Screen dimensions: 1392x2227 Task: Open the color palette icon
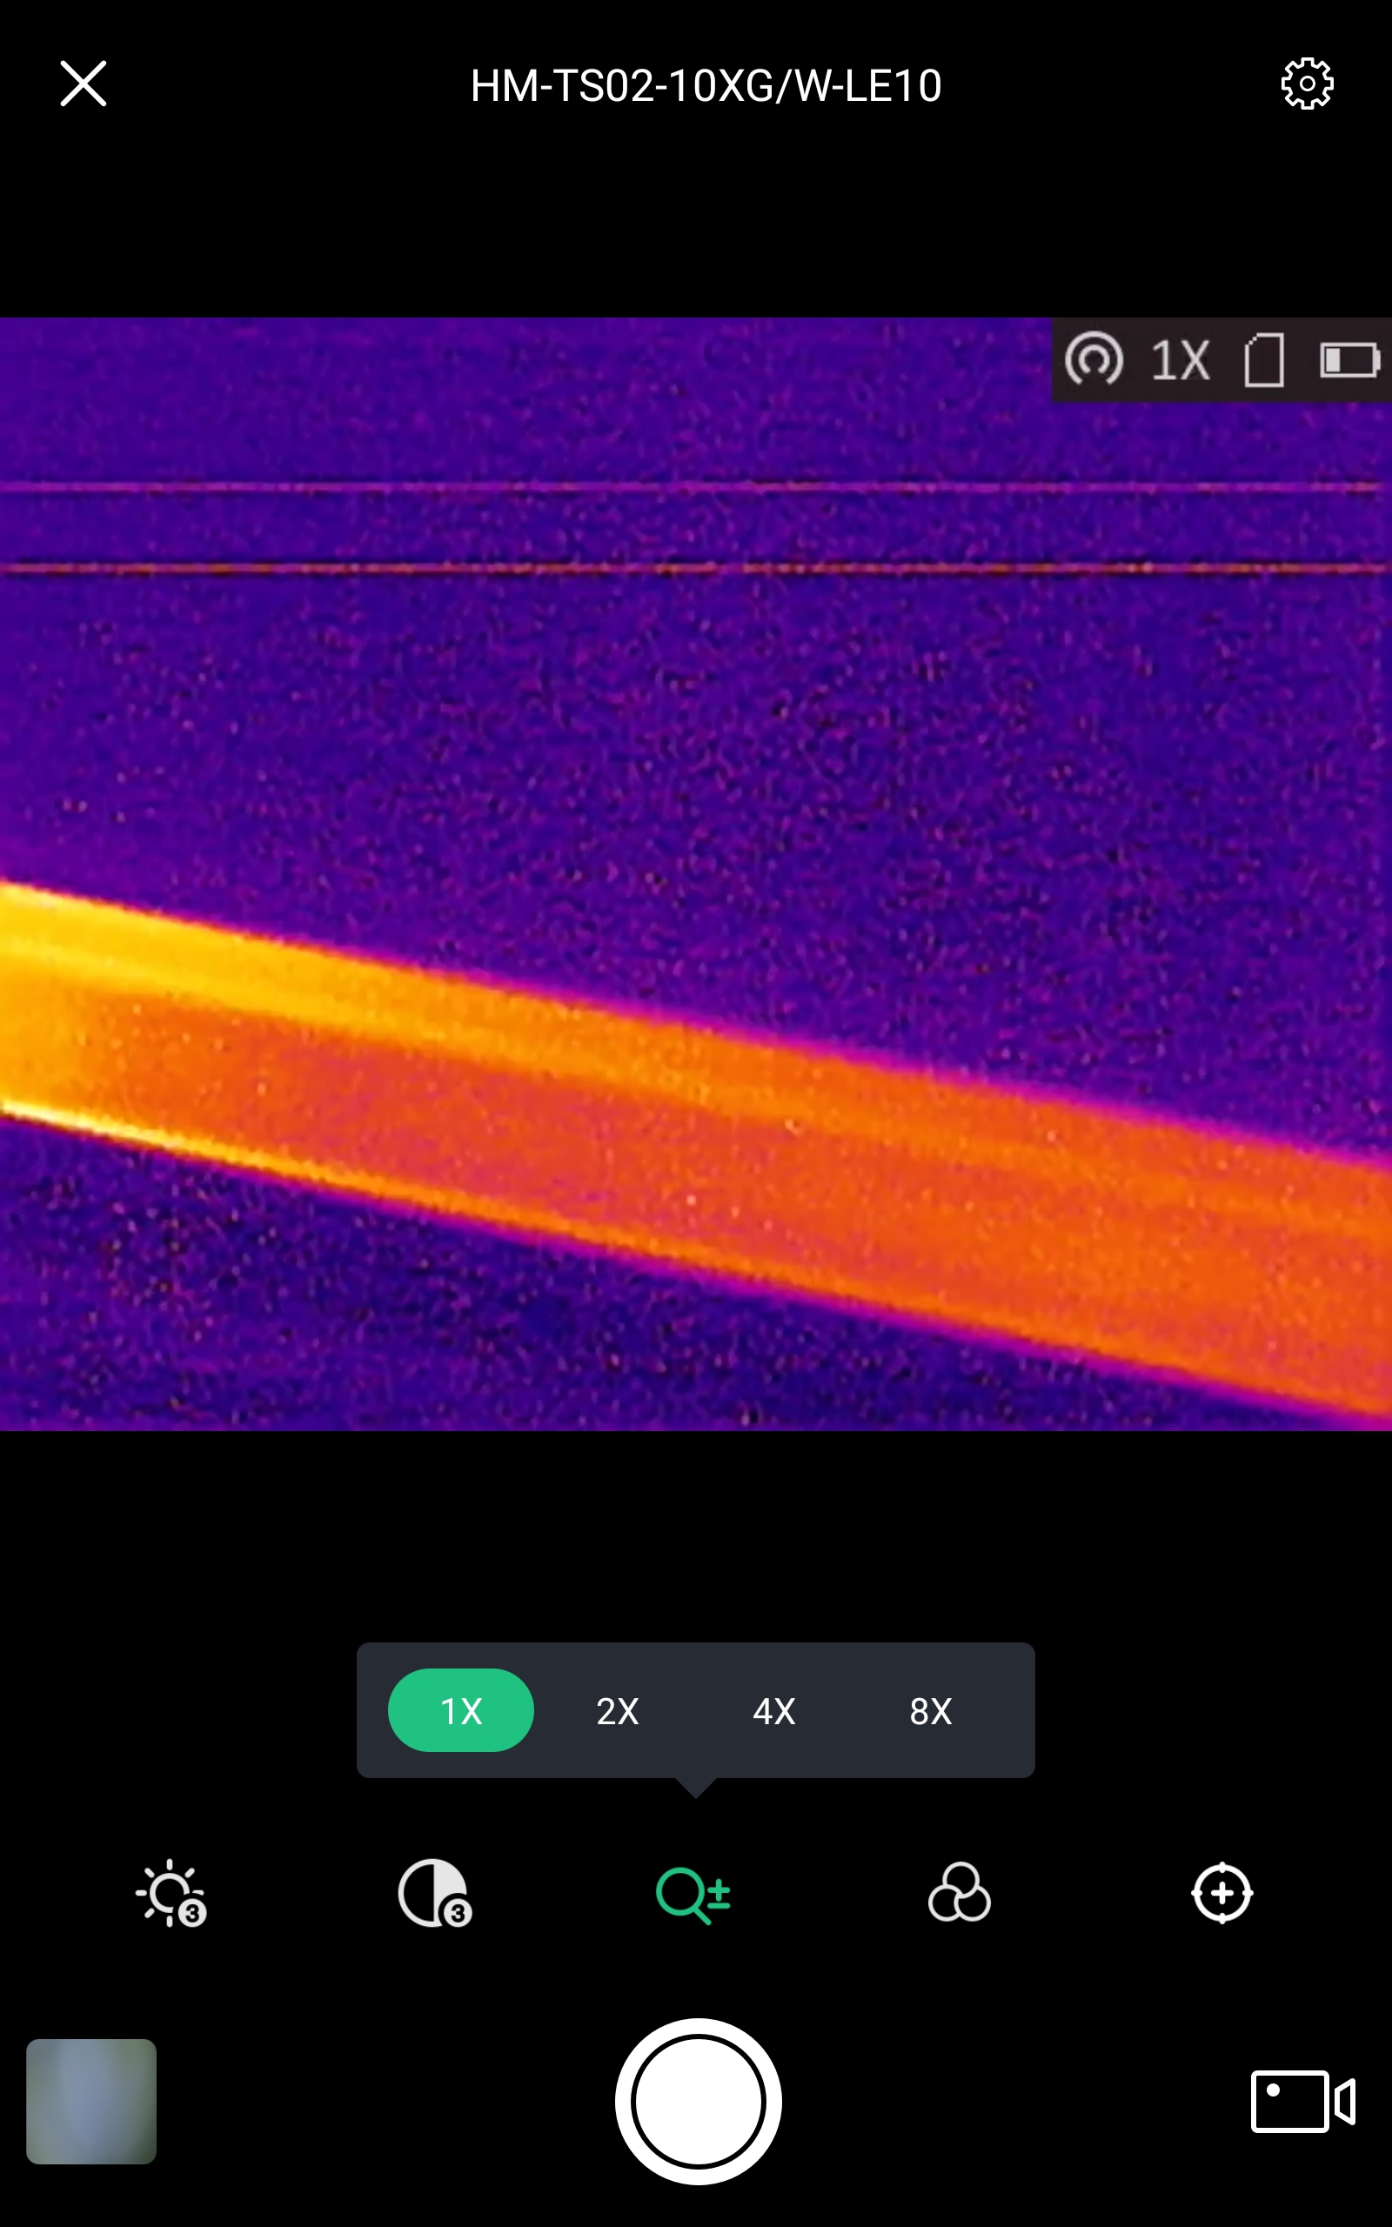960,1893
